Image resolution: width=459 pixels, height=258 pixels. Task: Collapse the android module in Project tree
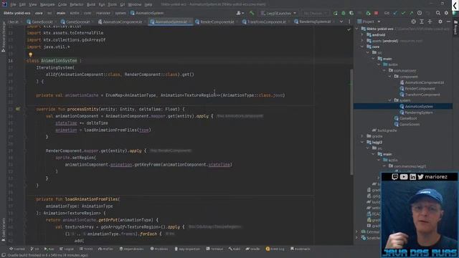click(x=362, y=35)
